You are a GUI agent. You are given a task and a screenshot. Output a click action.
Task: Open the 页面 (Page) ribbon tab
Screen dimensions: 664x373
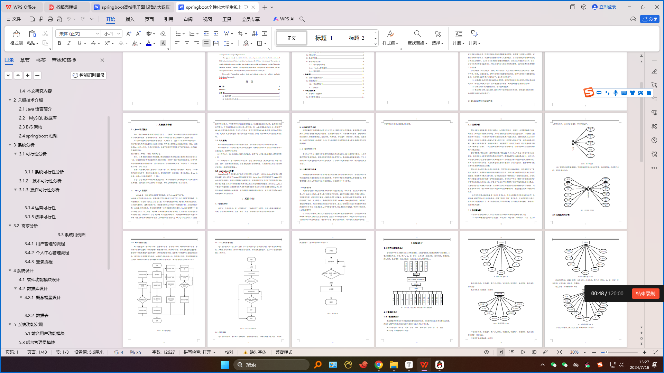click(149, 19)
